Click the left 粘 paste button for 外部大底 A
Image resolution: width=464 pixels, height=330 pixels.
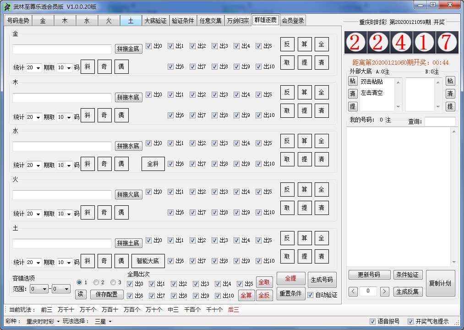[352, 81]
